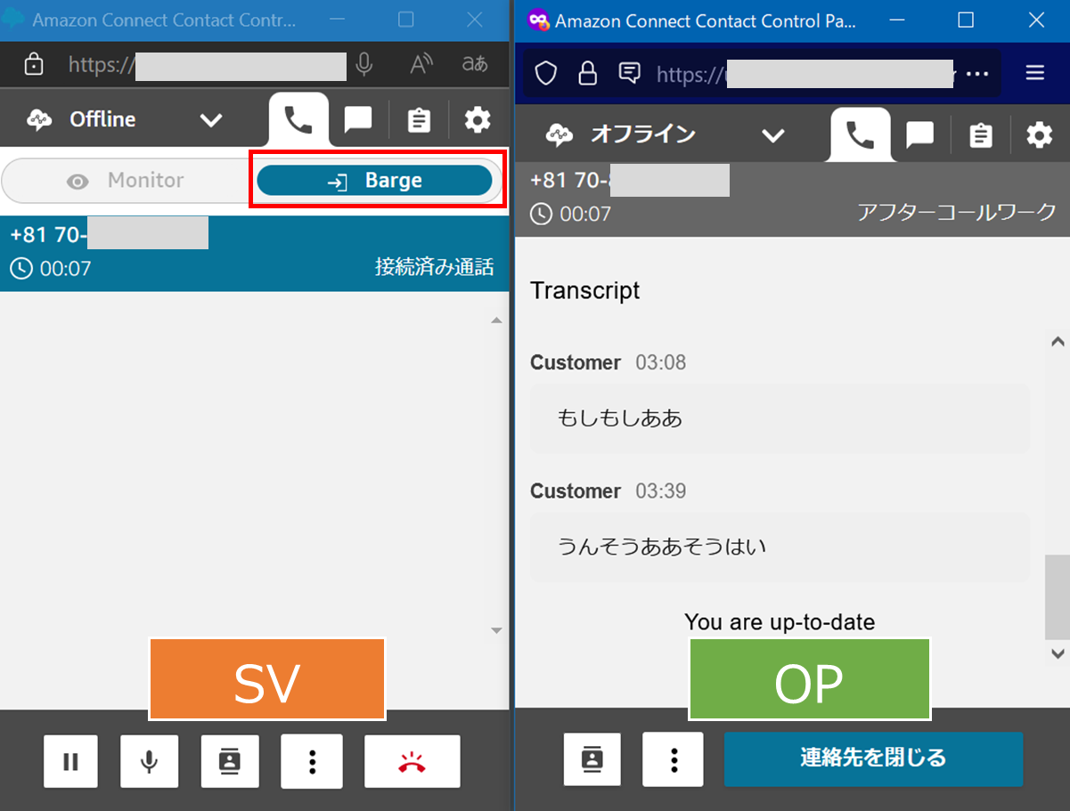Click scroll down arrow in OP transcript scrollbar
1070x811 pixels.
click(x=1058, y=653)
